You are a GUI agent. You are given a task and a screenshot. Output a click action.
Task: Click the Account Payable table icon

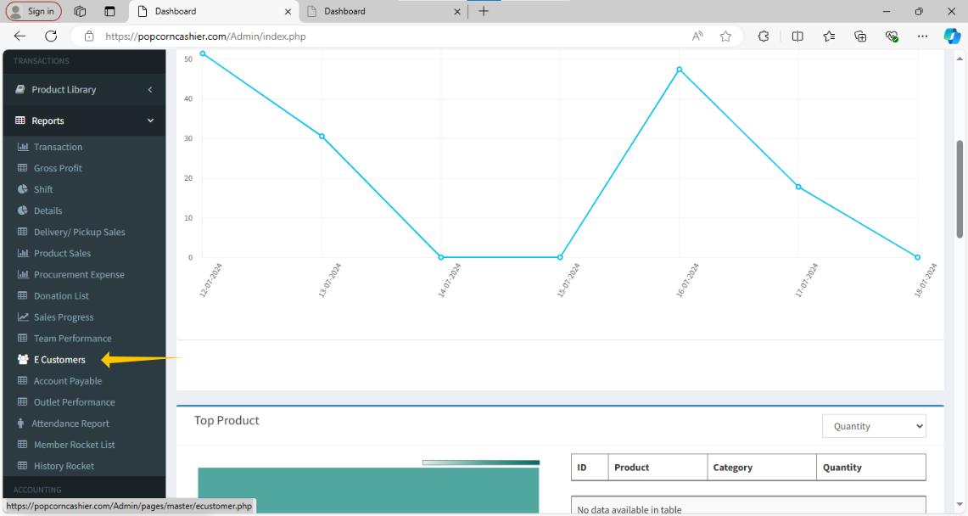[23, 381]
